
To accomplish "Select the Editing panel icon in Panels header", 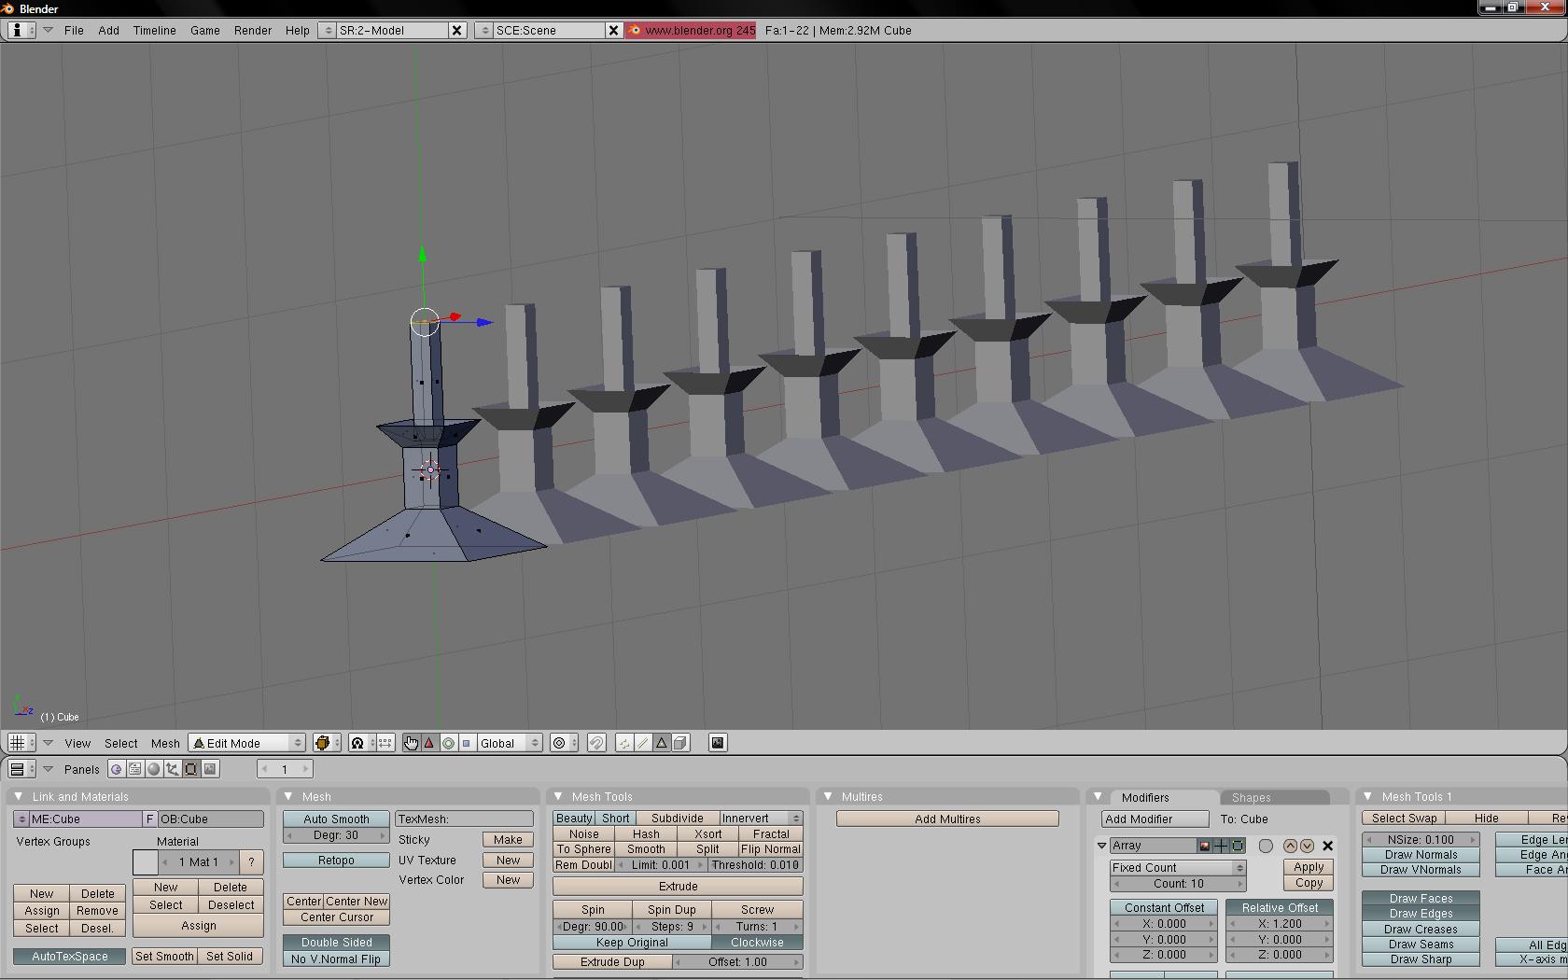I will tap(191, 769).
